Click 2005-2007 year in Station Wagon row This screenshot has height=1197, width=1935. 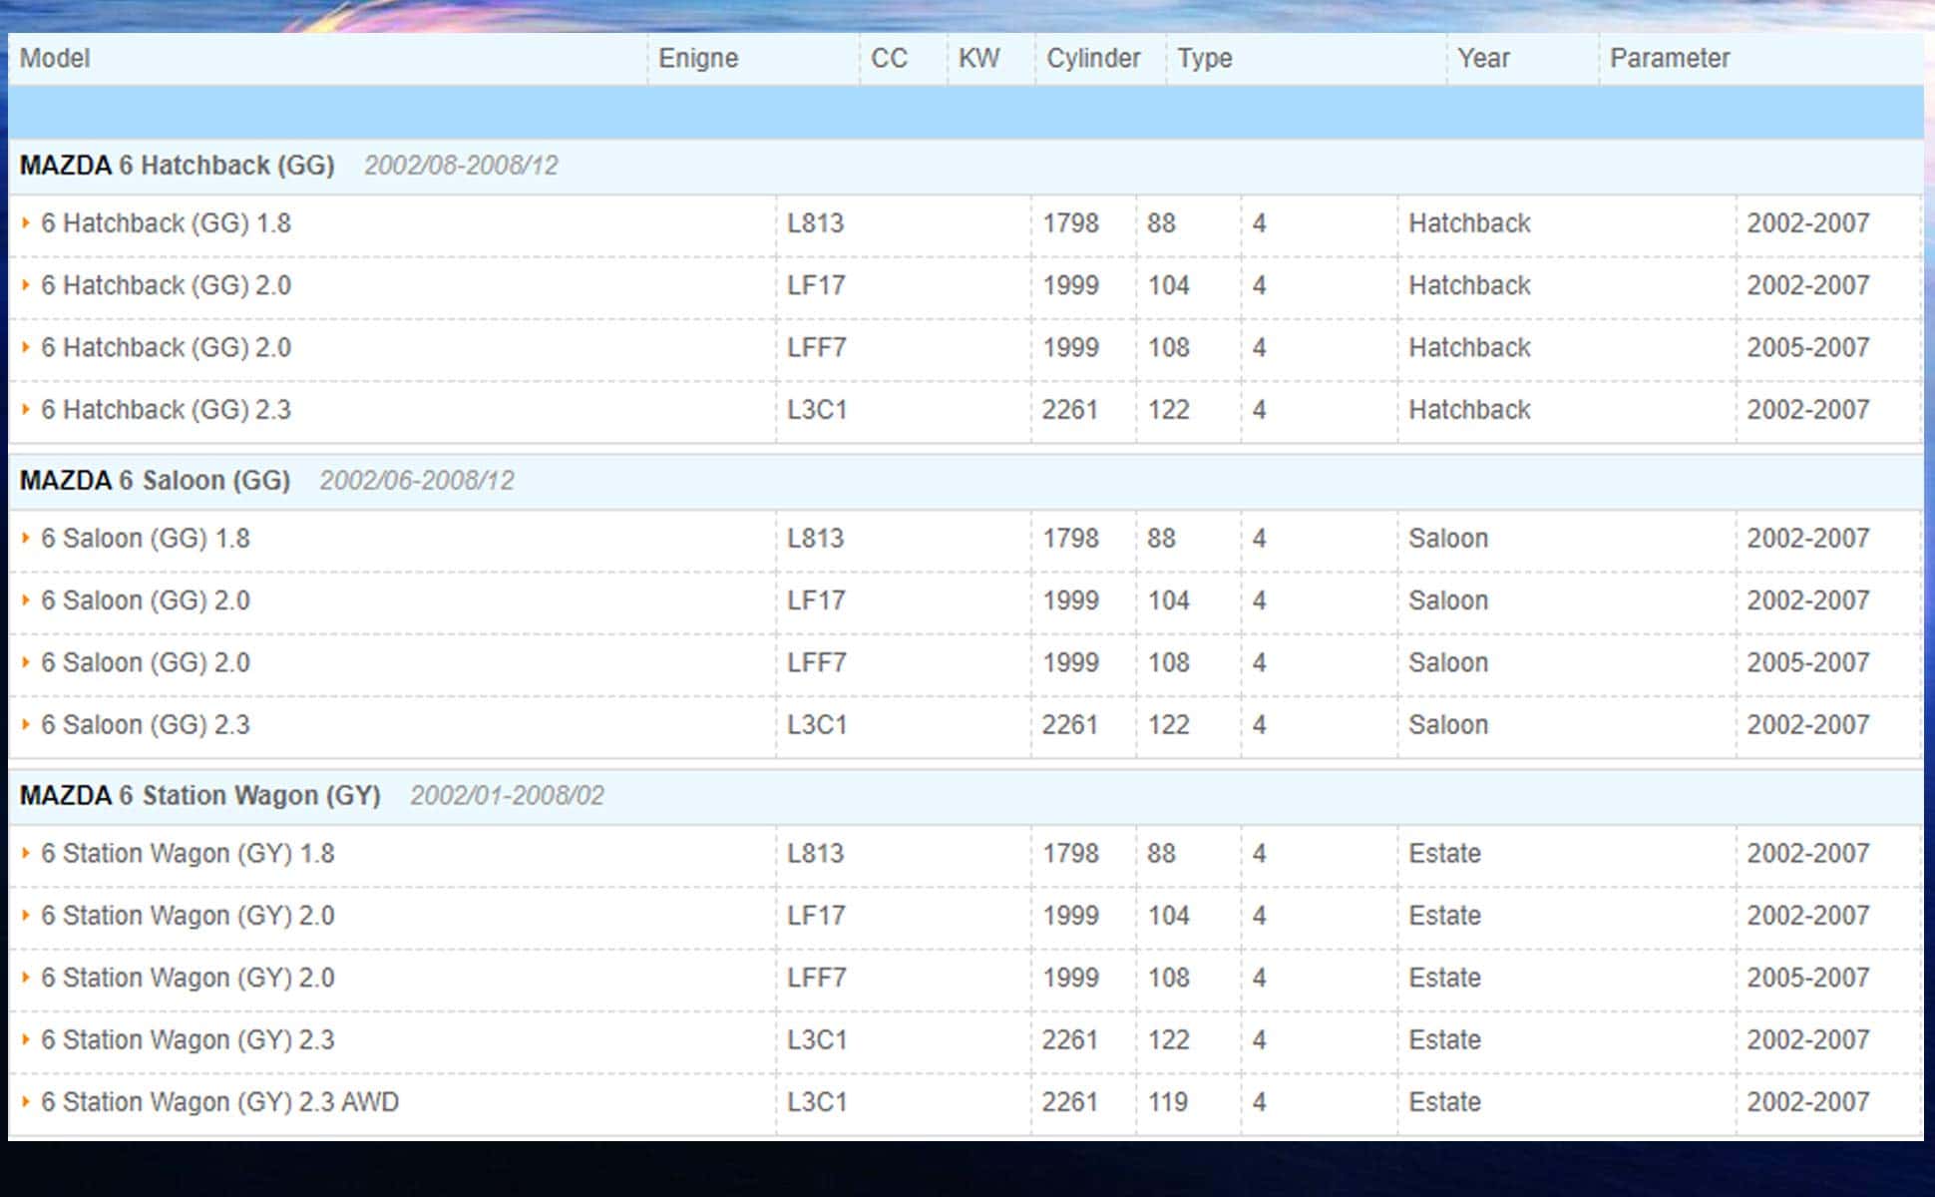coord(1807,979)
